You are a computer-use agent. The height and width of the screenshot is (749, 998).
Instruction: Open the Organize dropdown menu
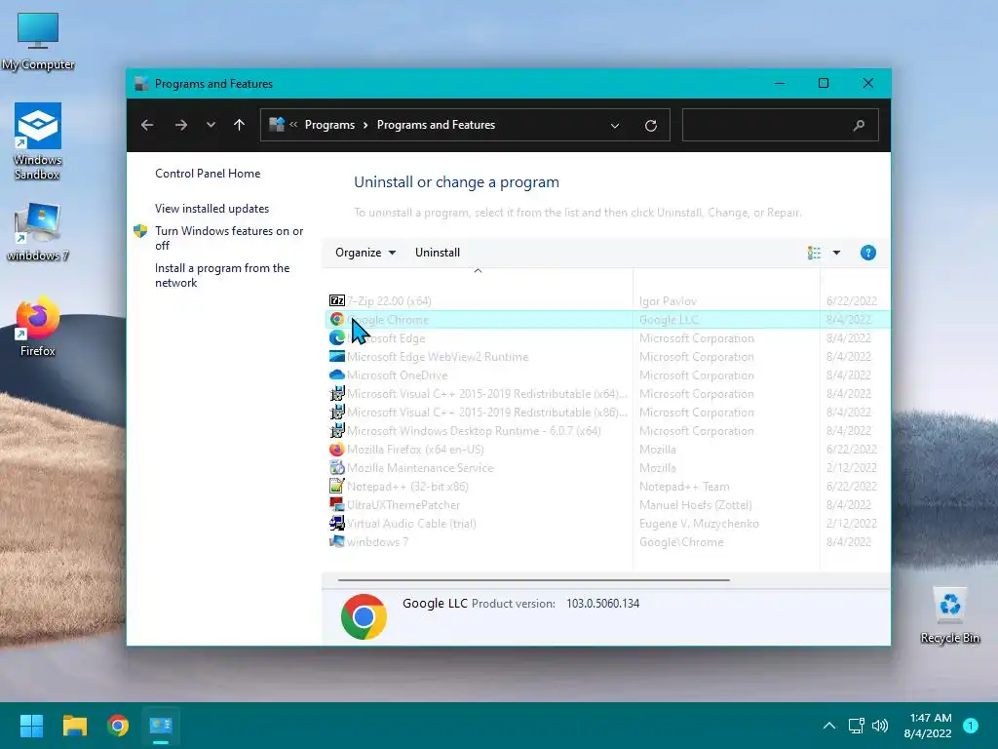pos(365,253)
